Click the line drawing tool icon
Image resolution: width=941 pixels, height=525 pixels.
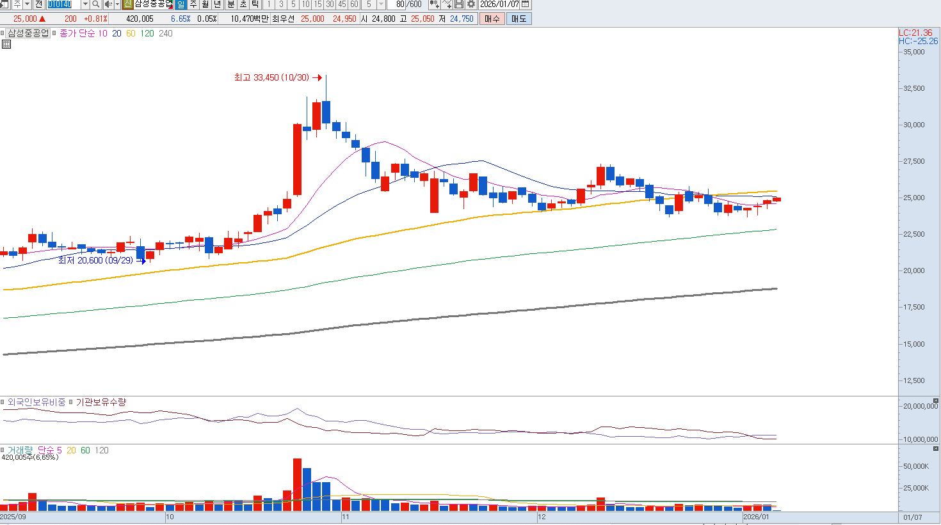447,4
